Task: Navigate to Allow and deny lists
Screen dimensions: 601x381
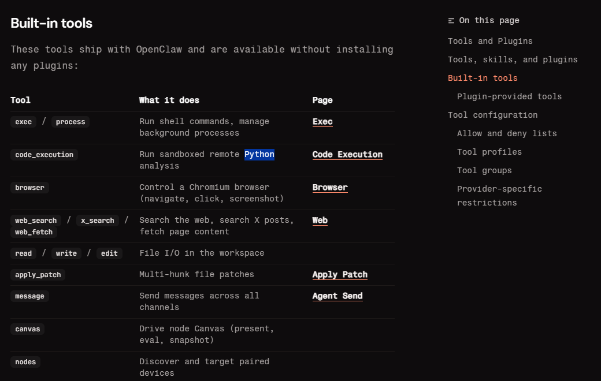Action: pyautogui.click(x=507, y=133)
